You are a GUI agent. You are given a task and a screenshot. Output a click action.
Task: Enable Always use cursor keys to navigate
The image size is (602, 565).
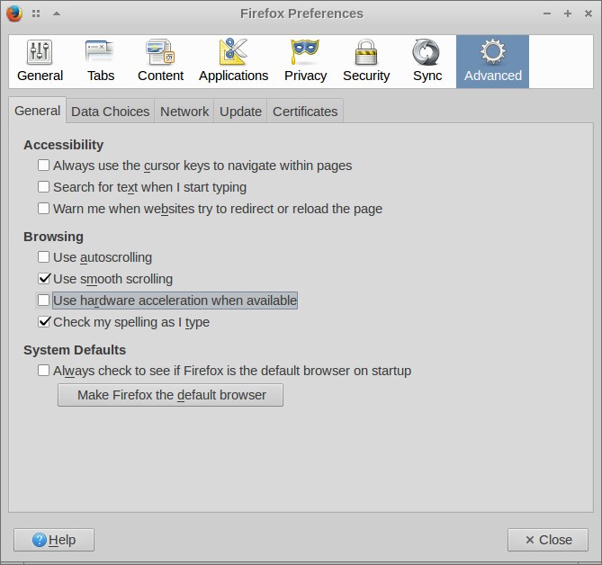tap(44, 166)
